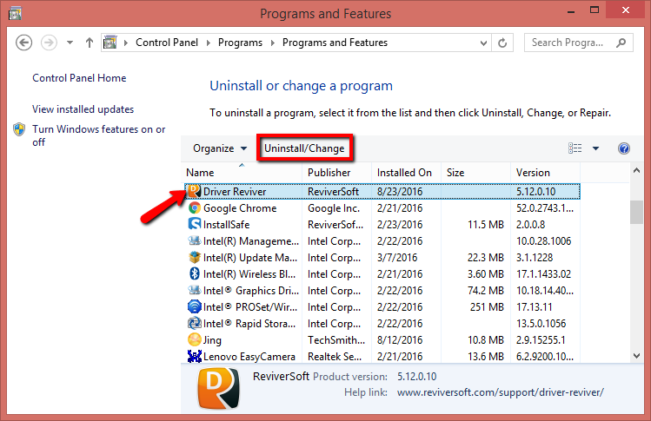This screenshot has height=421, width=651.
Task: Open the recent locations dropdown arrow
Action: coord(70,43)
